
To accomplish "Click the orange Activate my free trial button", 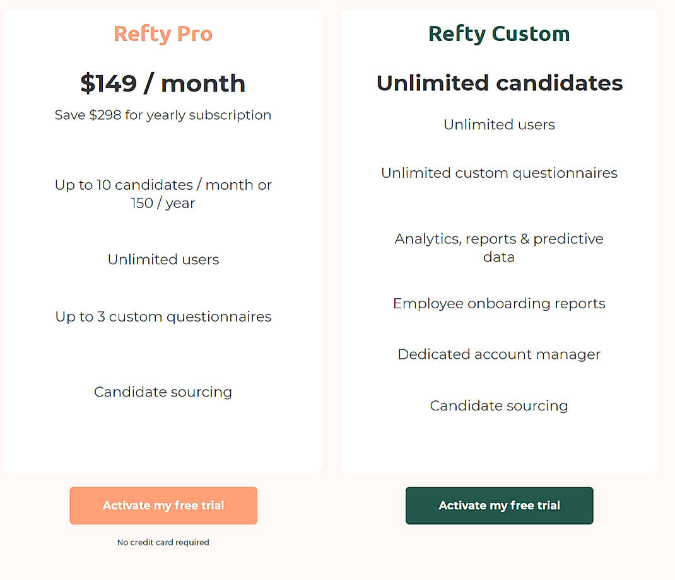I will click(x=163, y=505).
